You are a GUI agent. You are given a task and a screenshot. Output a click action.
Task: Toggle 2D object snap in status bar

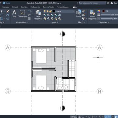[x=110, y=117]
